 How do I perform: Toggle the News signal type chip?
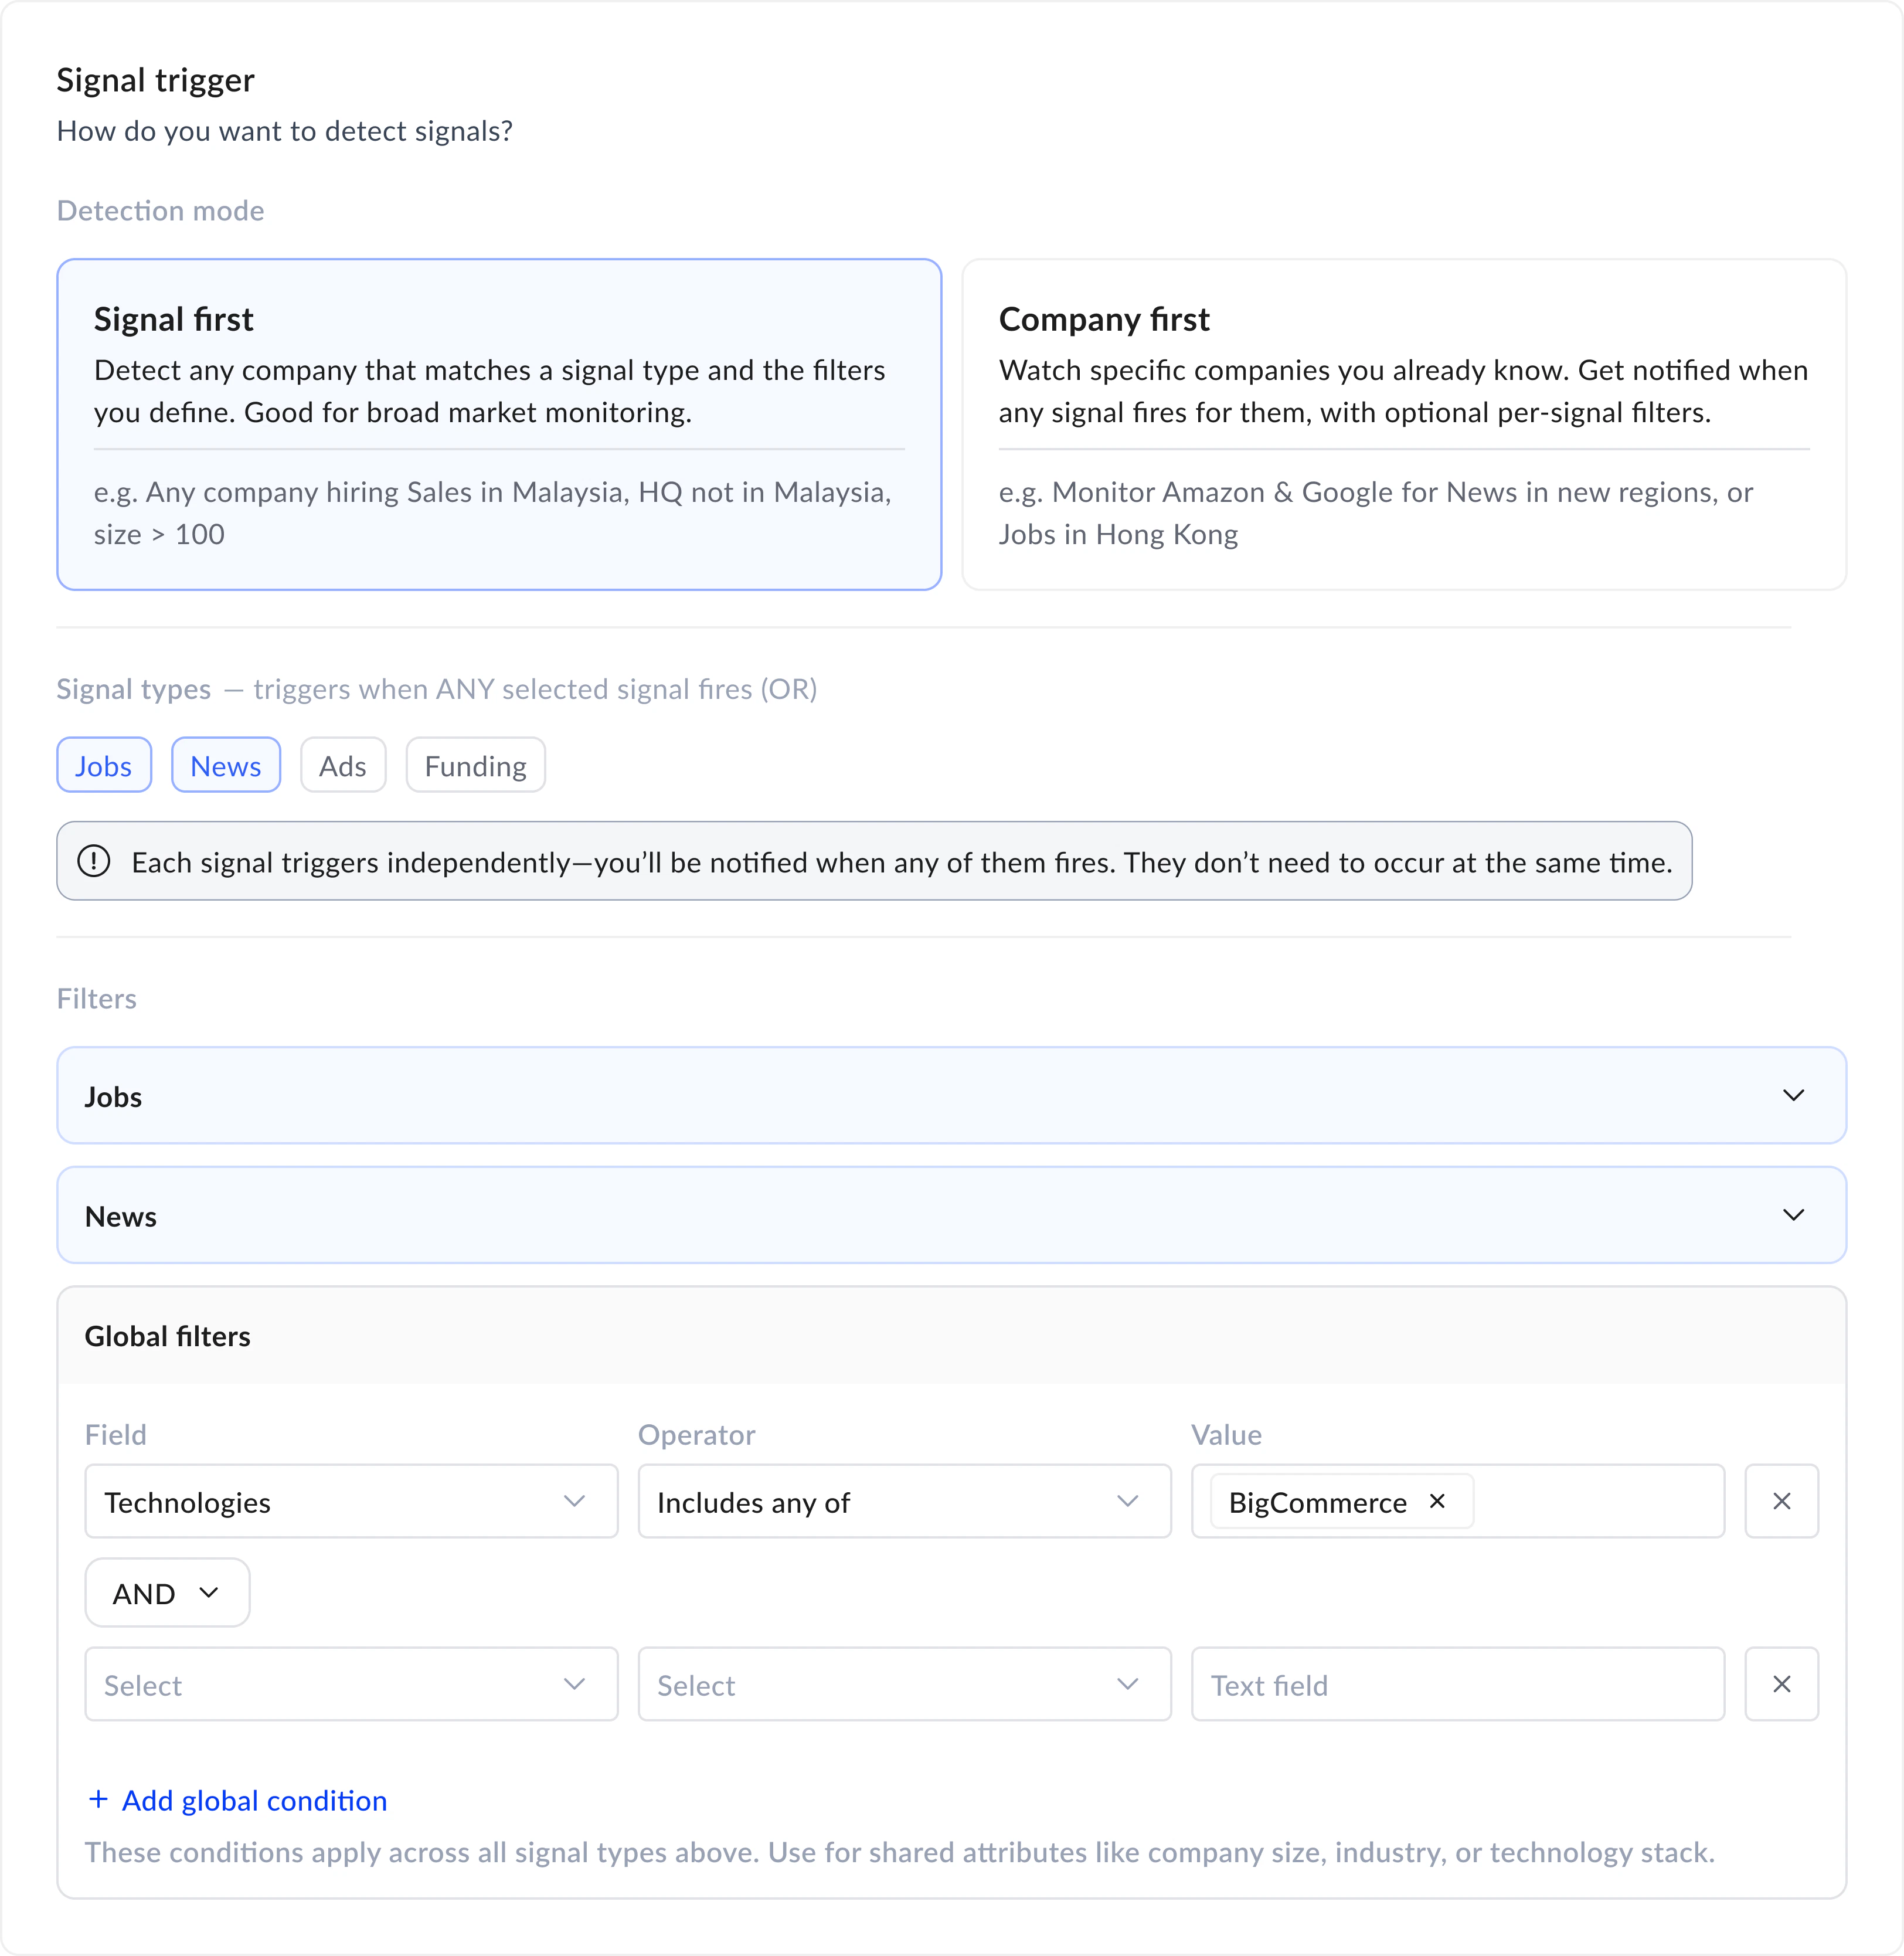pyautogui.click(x=226, y=766)
